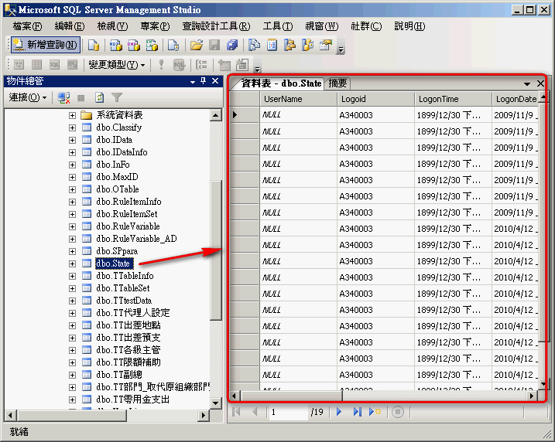
Task: Click the Disconnect icon in Object Explorer
Action: pos(63,97)
